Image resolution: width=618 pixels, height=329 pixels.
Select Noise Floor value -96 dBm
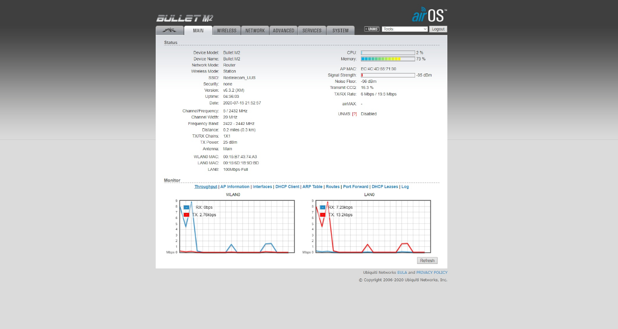[368, 81]
